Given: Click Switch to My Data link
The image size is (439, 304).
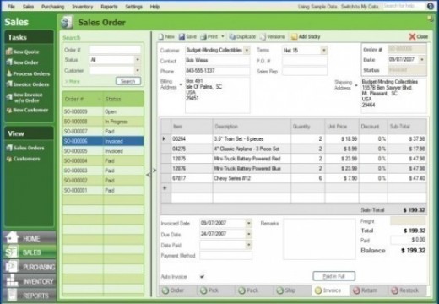Looking at the screenshot, I should (360, 7).
